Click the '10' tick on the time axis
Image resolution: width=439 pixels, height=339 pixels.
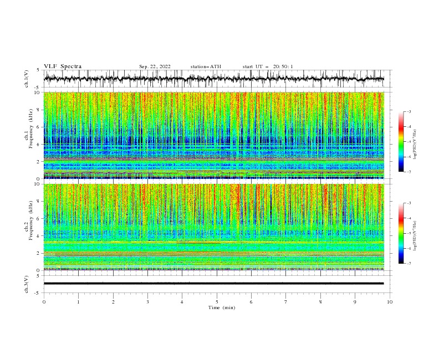click(390, 302)
